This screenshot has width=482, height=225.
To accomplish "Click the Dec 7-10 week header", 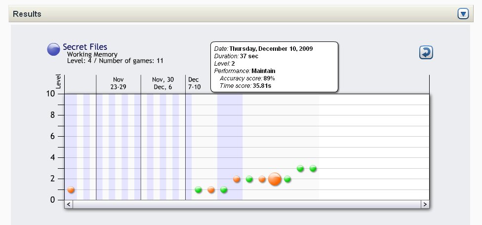I will (x=194, y=83).
